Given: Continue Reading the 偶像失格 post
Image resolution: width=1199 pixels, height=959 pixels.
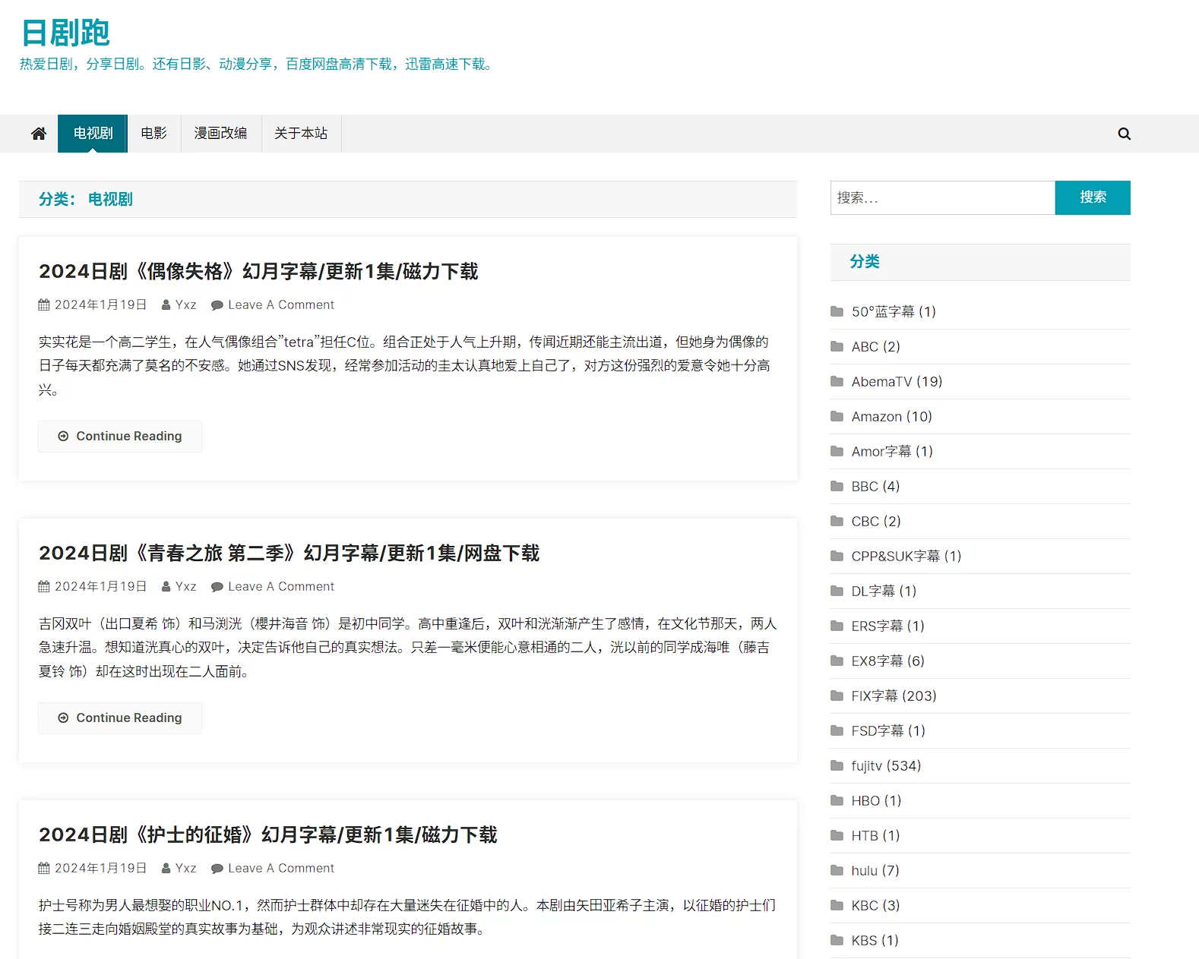Looking at the screenshot, I should coord(120,437).
